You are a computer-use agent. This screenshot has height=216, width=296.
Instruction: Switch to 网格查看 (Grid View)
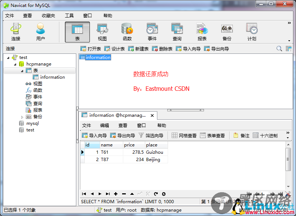tap(184, 135)
